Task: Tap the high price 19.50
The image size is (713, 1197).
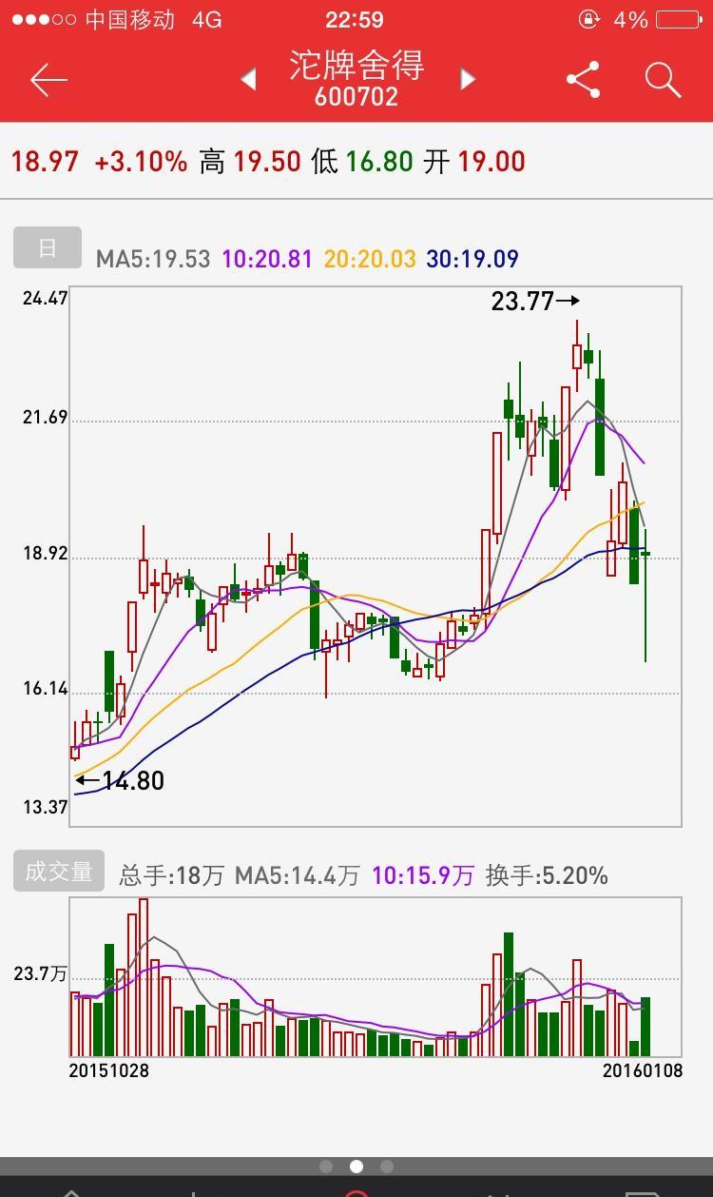Action: click(x=267, y=161)
